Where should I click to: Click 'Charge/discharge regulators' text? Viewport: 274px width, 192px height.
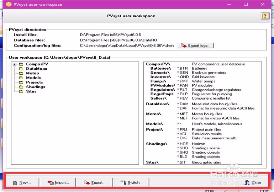pos(216,90)
